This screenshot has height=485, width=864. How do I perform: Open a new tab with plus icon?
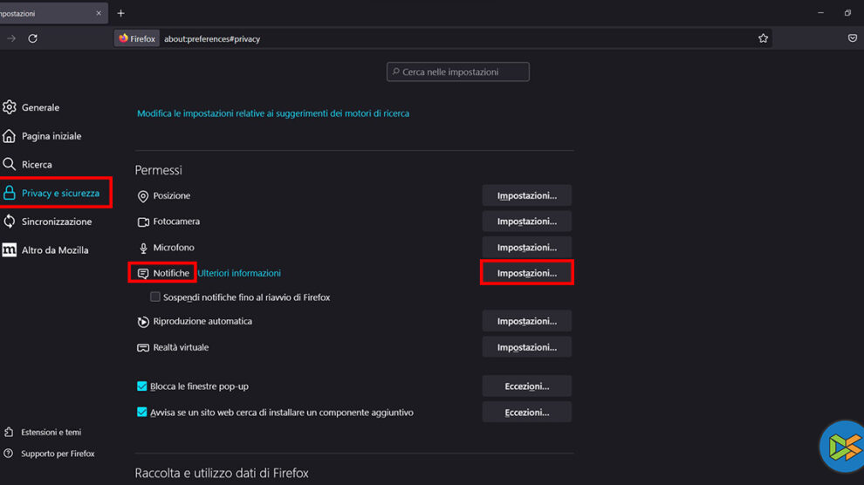[x=120, y=13]
